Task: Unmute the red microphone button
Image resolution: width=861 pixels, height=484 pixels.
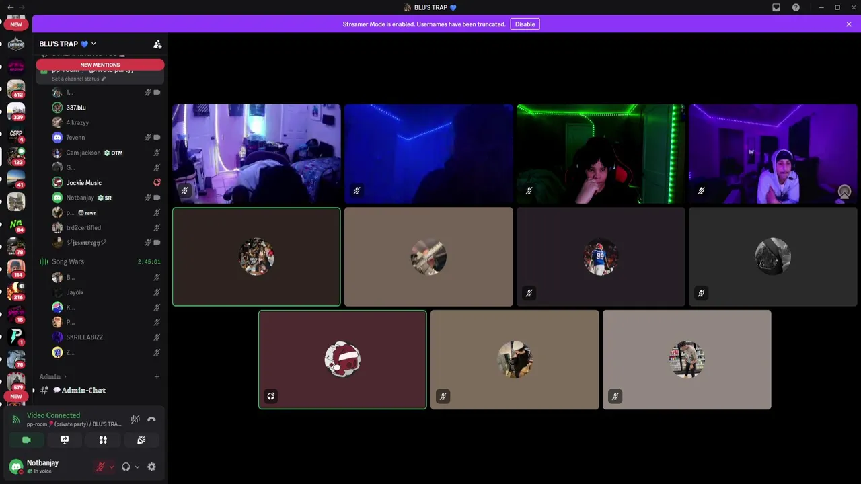Action: point(100,467)
